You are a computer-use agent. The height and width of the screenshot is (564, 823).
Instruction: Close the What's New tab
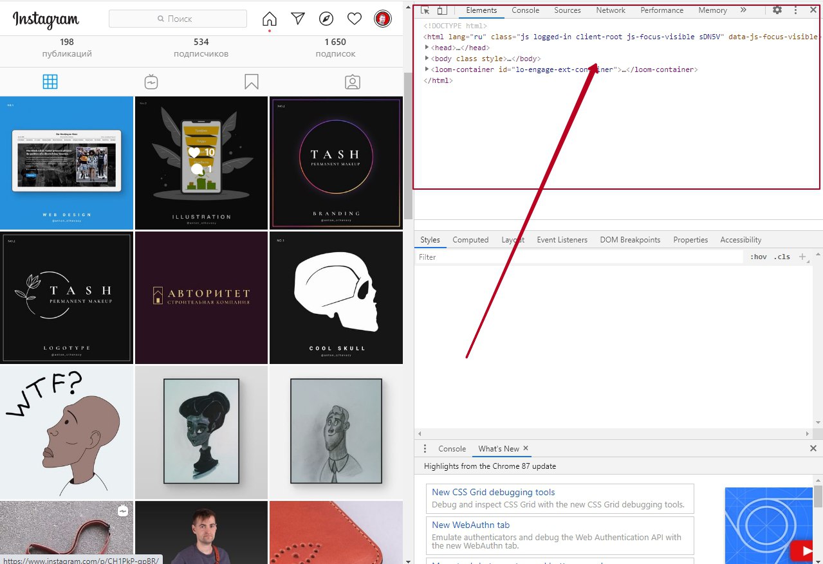point(525,448)
